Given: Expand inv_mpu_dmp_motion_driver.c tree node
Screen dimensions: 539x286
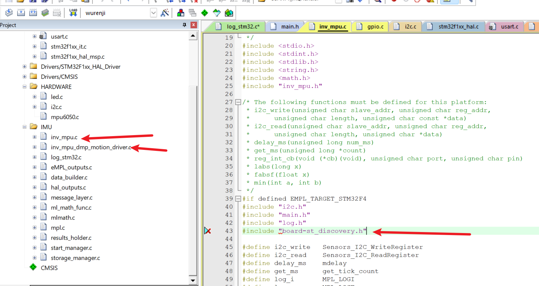Looking at the screenshot, I should 35,147.
